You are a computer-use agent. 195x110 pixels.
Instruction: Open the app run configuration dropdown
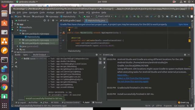pos(88,16)
